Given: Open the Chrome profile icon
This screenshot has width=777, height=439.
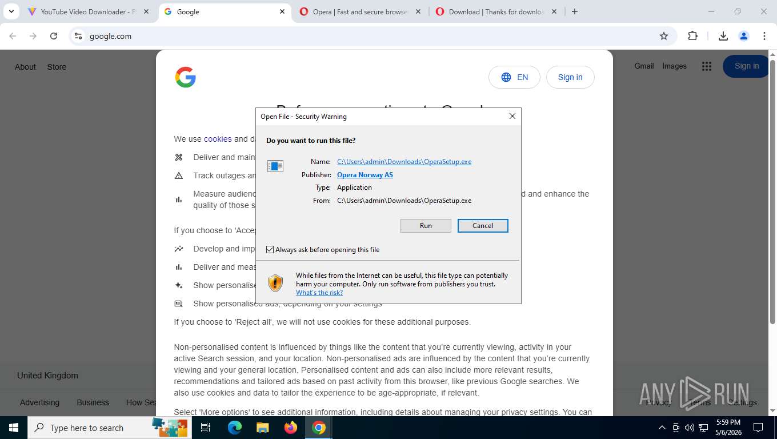Looking at the screenshot, I should pyautogui.click(x=744, y=36).
